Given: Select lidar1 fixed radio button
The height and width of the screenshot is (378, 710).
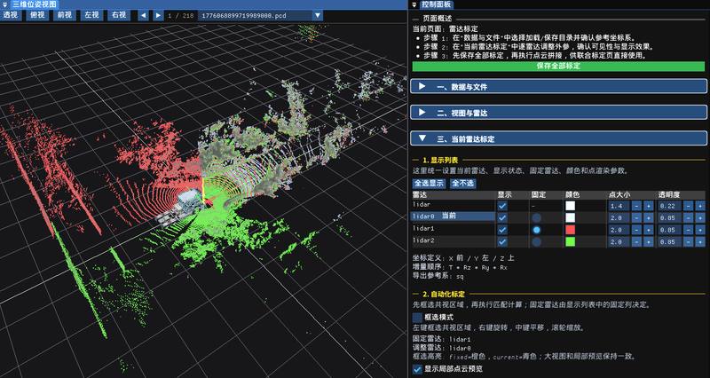Looking at the screenshot, I should pos(537,230).
